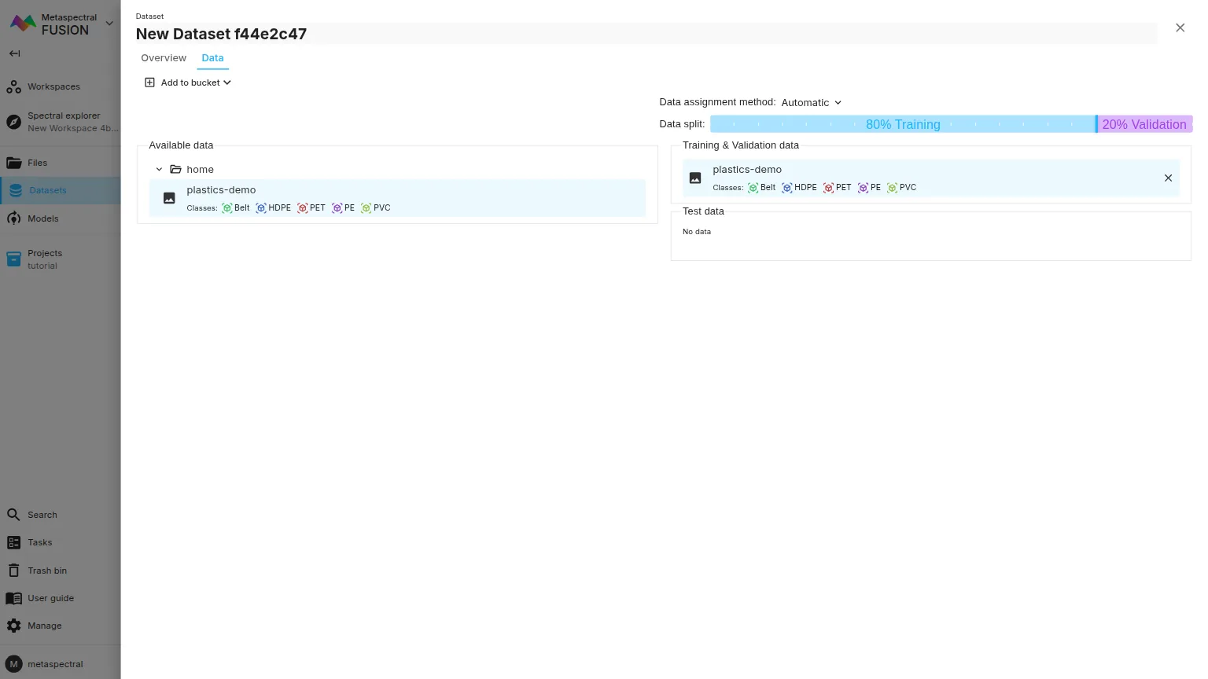Open the Tasks list icon
The height and width of the screenshot is (679, 1208).
(x=14, y=542)
